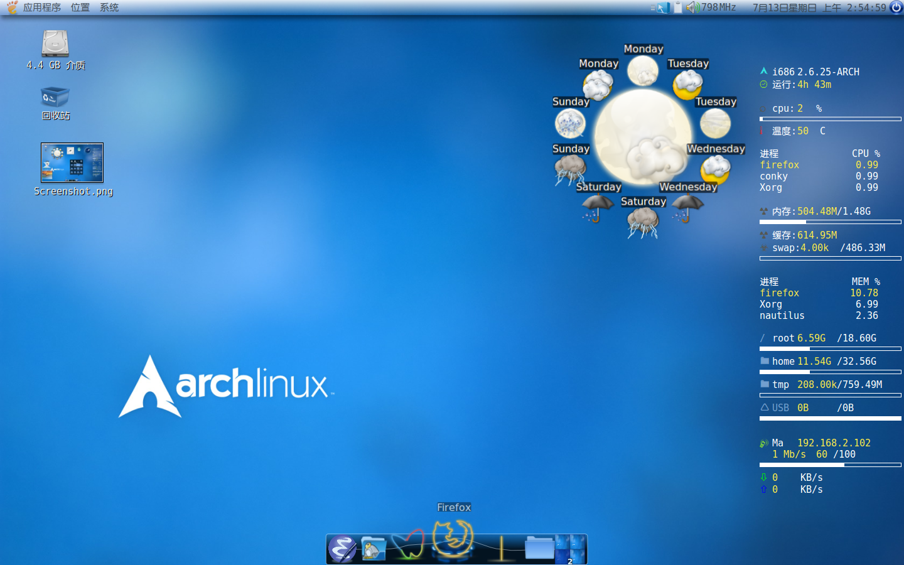The height and width of the screenshot is (565, 904).
Task: Click the Wednesday sun-and-cloud weather icon
Action: [715, 170]
